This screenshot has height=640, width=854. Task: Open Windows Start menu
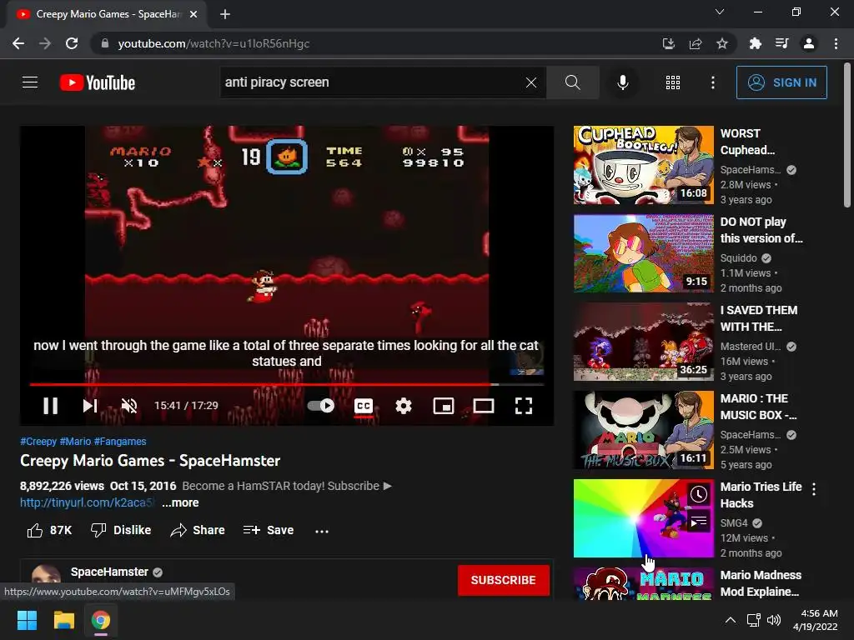pos(27,620)
